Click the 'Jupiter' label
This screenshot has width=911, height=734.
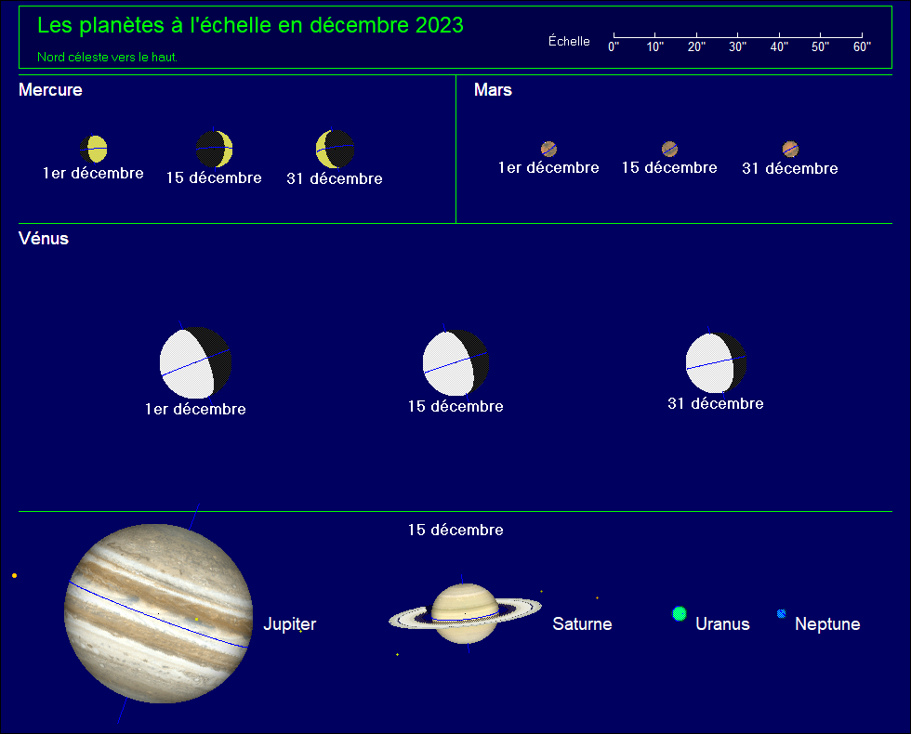(x=290, y=623)
